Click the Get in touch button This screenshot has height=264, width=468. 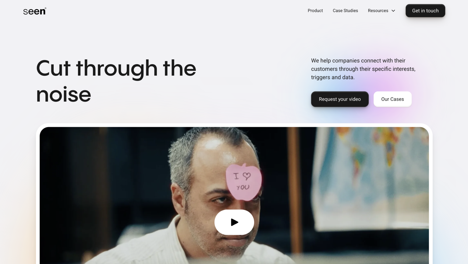coord(425,11)
